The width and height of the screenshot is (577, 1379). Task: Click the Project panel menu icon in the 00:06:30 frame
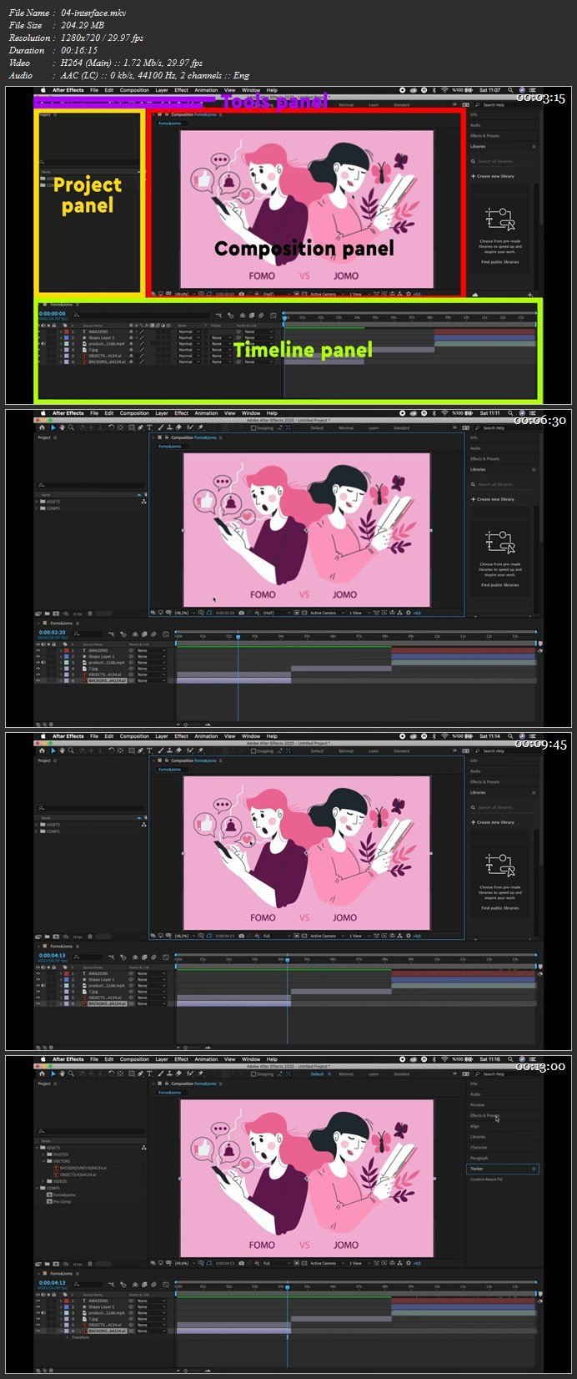coord(55,437)
